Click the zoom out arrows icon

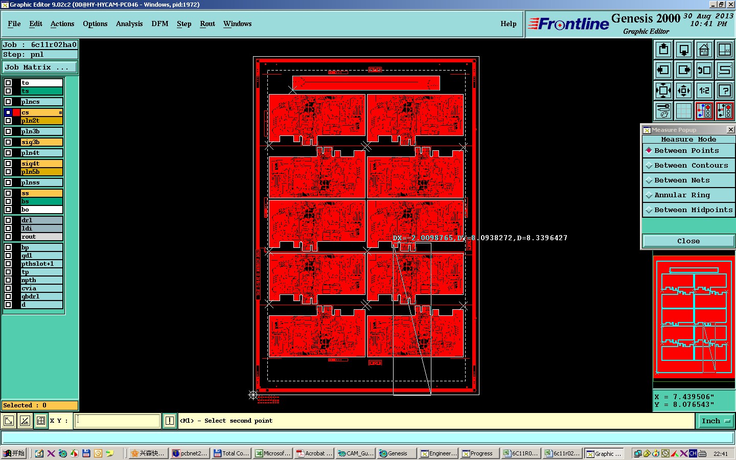(684, 90)
